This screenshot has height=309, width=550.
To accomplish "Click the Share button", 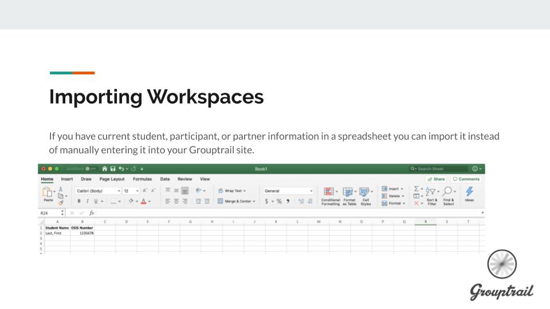I will tap(436, 179).
